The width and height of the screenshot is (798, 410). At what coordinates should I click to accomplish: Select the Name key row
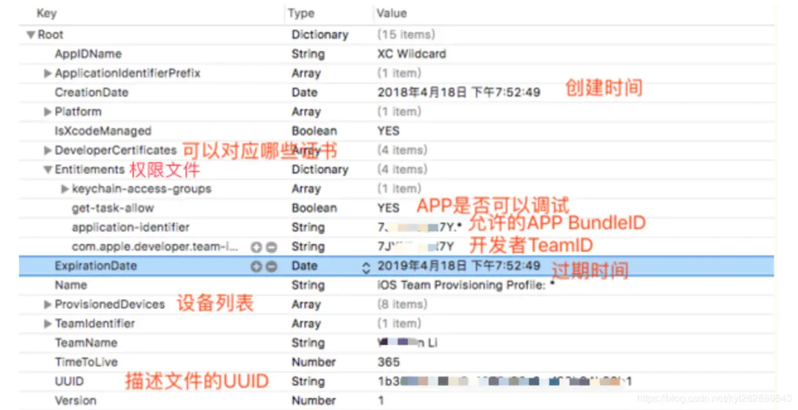point(71,285)
